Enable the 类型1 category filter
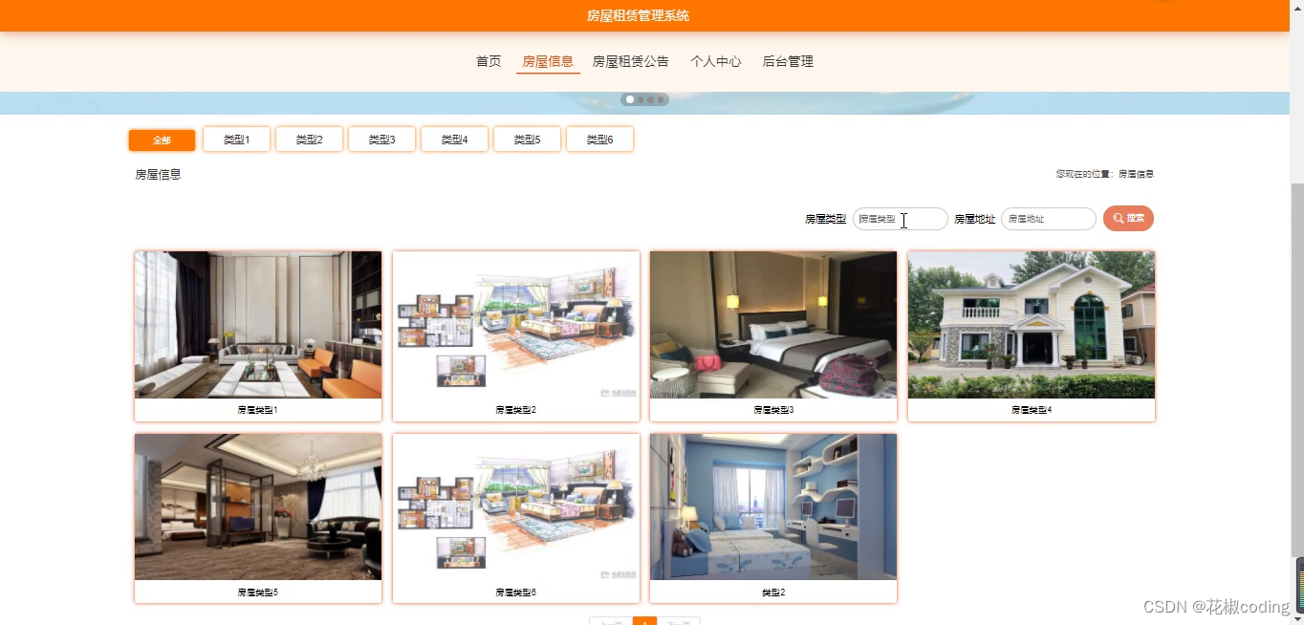 click(x=236, y=139)
